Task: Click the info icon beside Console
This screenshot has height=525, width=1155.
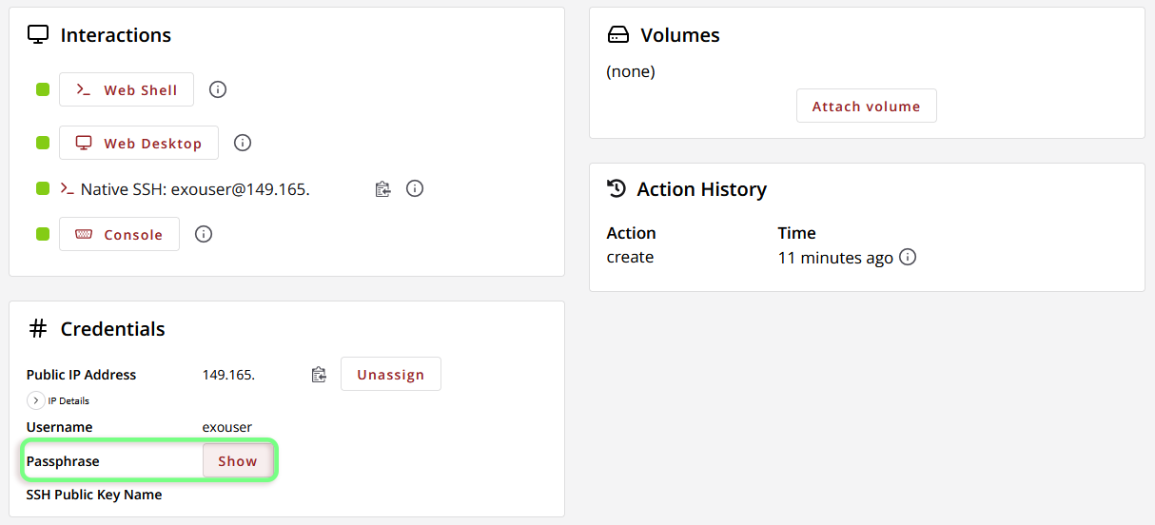Action: click(x=204, y=234)
